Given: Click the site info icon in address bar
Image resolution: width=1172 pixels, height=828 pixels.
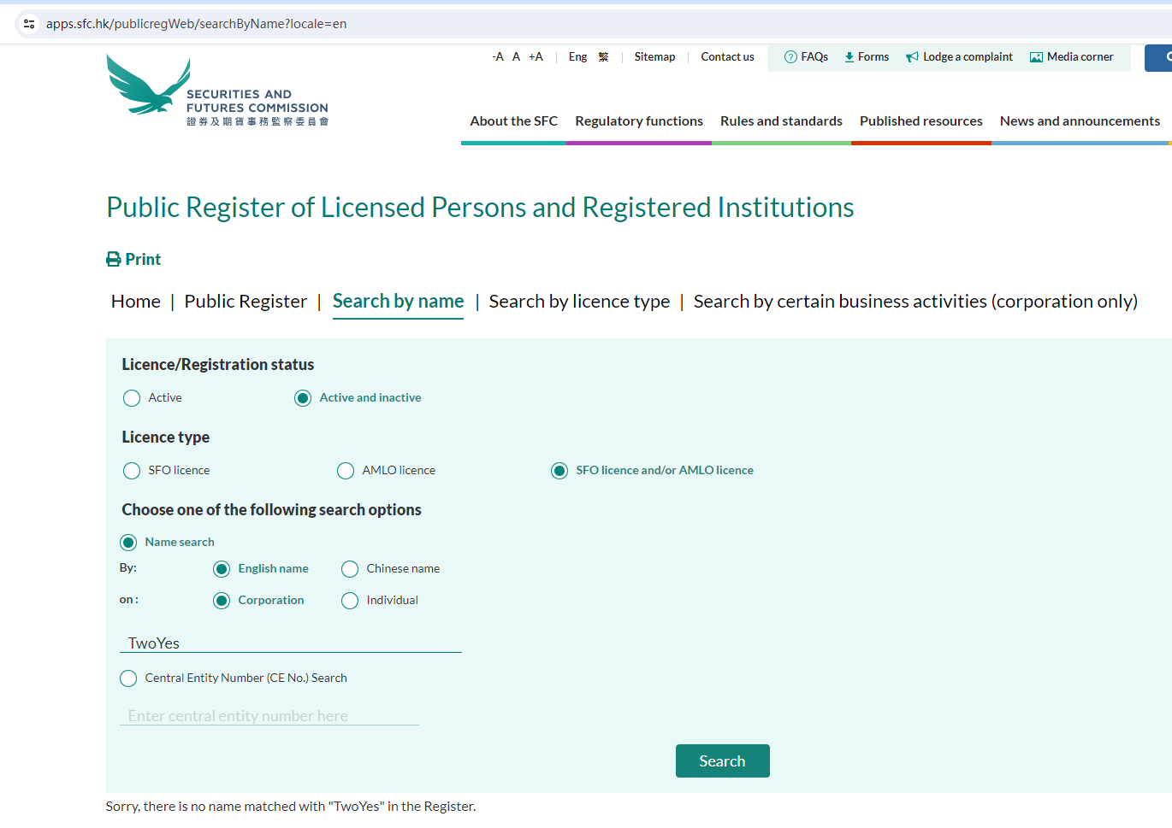Looking at the screenshot, I should click(29, 24).
